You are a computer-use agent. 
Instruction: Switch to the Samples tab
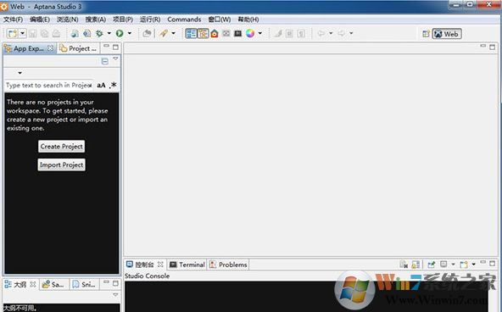tap(53, 284)
